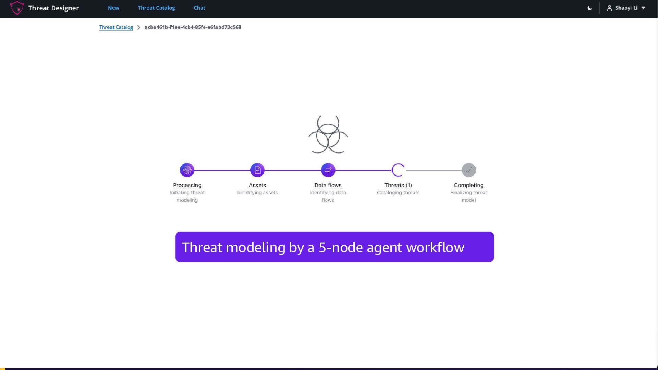The width and height of the screenshot is (658, 370).
Task: Click the Cataloging threats description
Action: click(398, 193)
